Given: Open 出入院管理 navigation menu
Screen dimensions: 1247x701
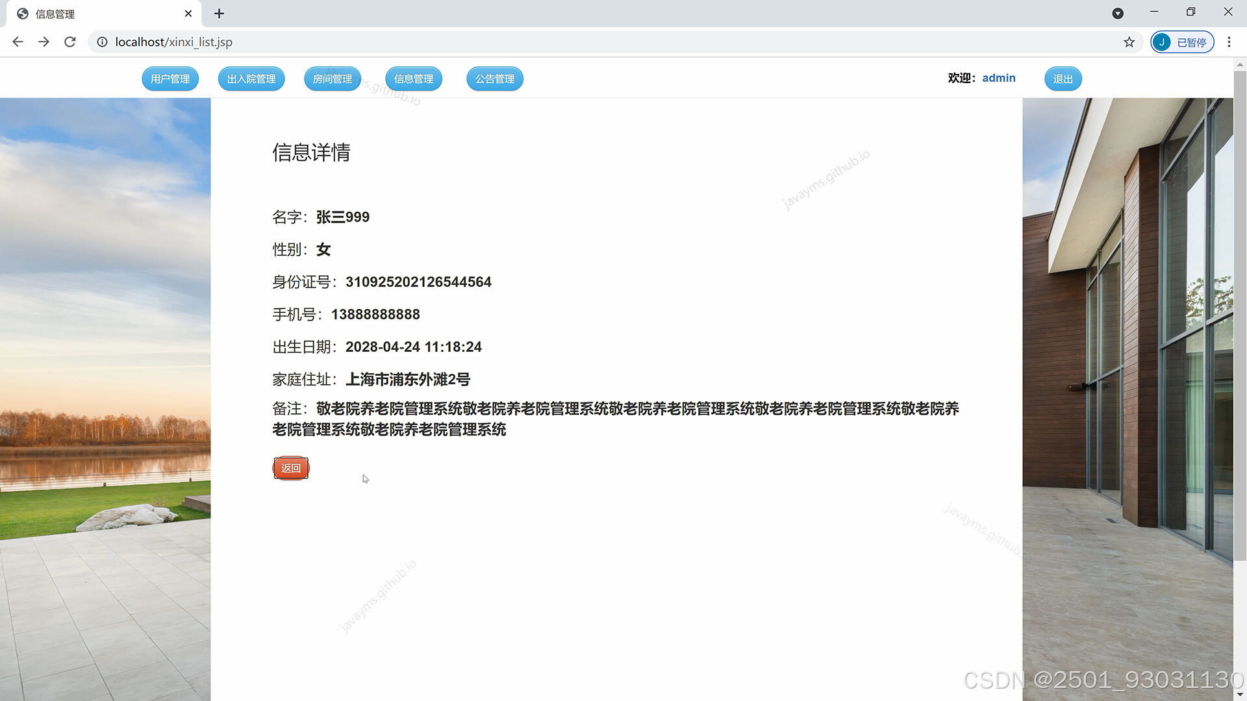Looking at the screenshot, I should (x=251, y=79).
